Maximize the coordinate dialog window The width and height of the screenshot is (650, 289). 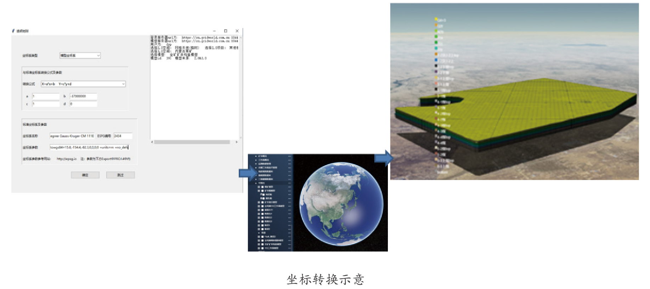pos(226,31)
